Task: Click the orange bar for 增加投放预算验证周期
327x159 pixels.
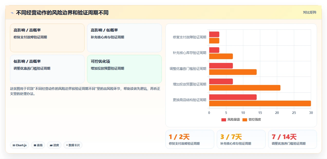Action: coord(245,88)
